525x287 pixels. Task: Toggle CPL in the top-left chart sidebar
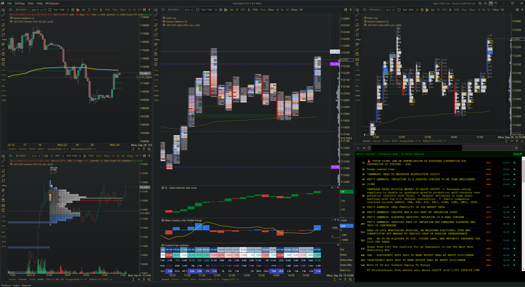[3, 70]
